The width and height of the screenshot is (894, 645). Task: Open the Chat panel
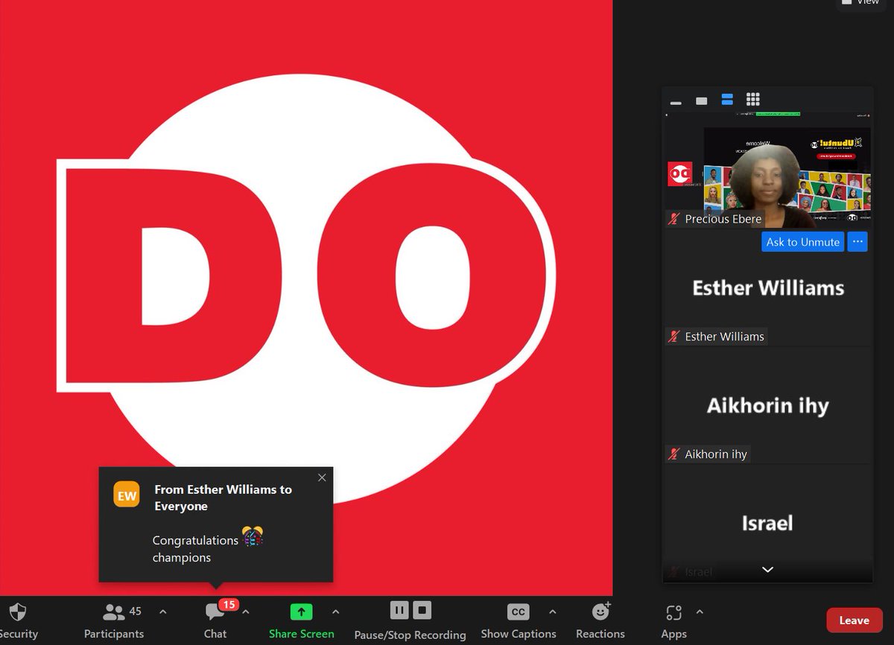coord(215,621)
